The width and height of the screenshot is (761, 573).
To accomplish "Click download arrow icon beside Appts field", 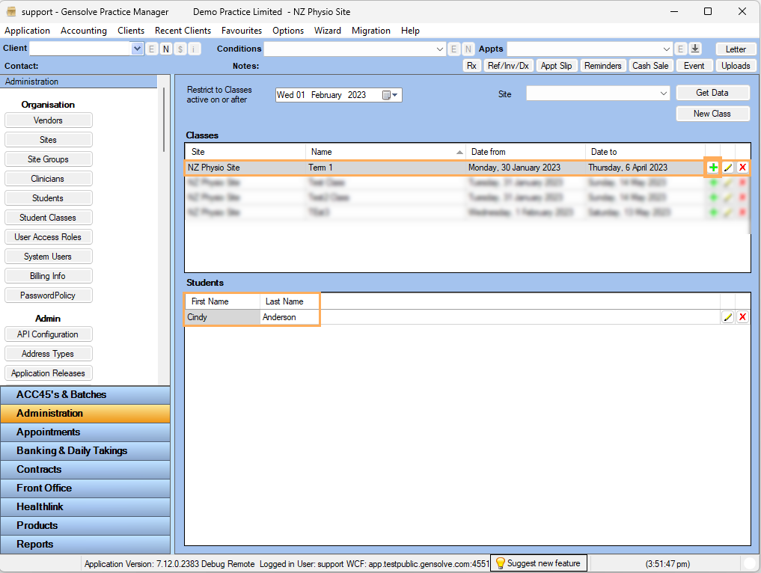I will [x=695, y=49].
